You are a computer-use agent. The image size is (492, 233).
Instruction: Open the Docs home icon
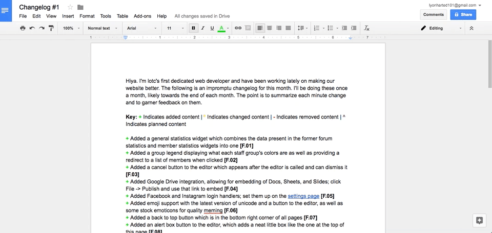[x=6, y=11]
